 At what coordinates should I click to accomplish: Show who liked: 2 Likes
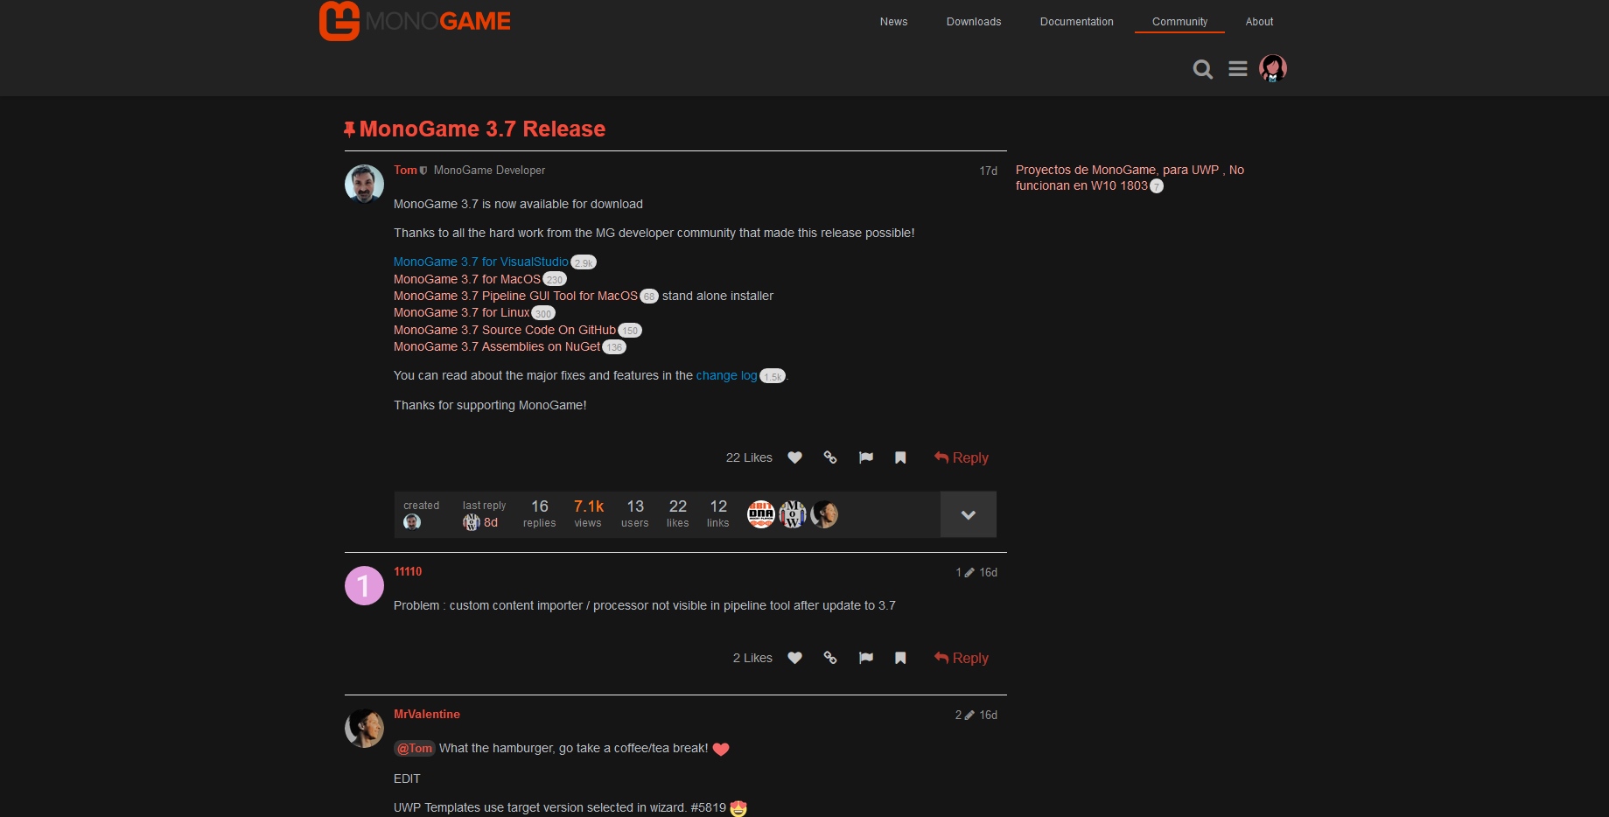(752, 658)
